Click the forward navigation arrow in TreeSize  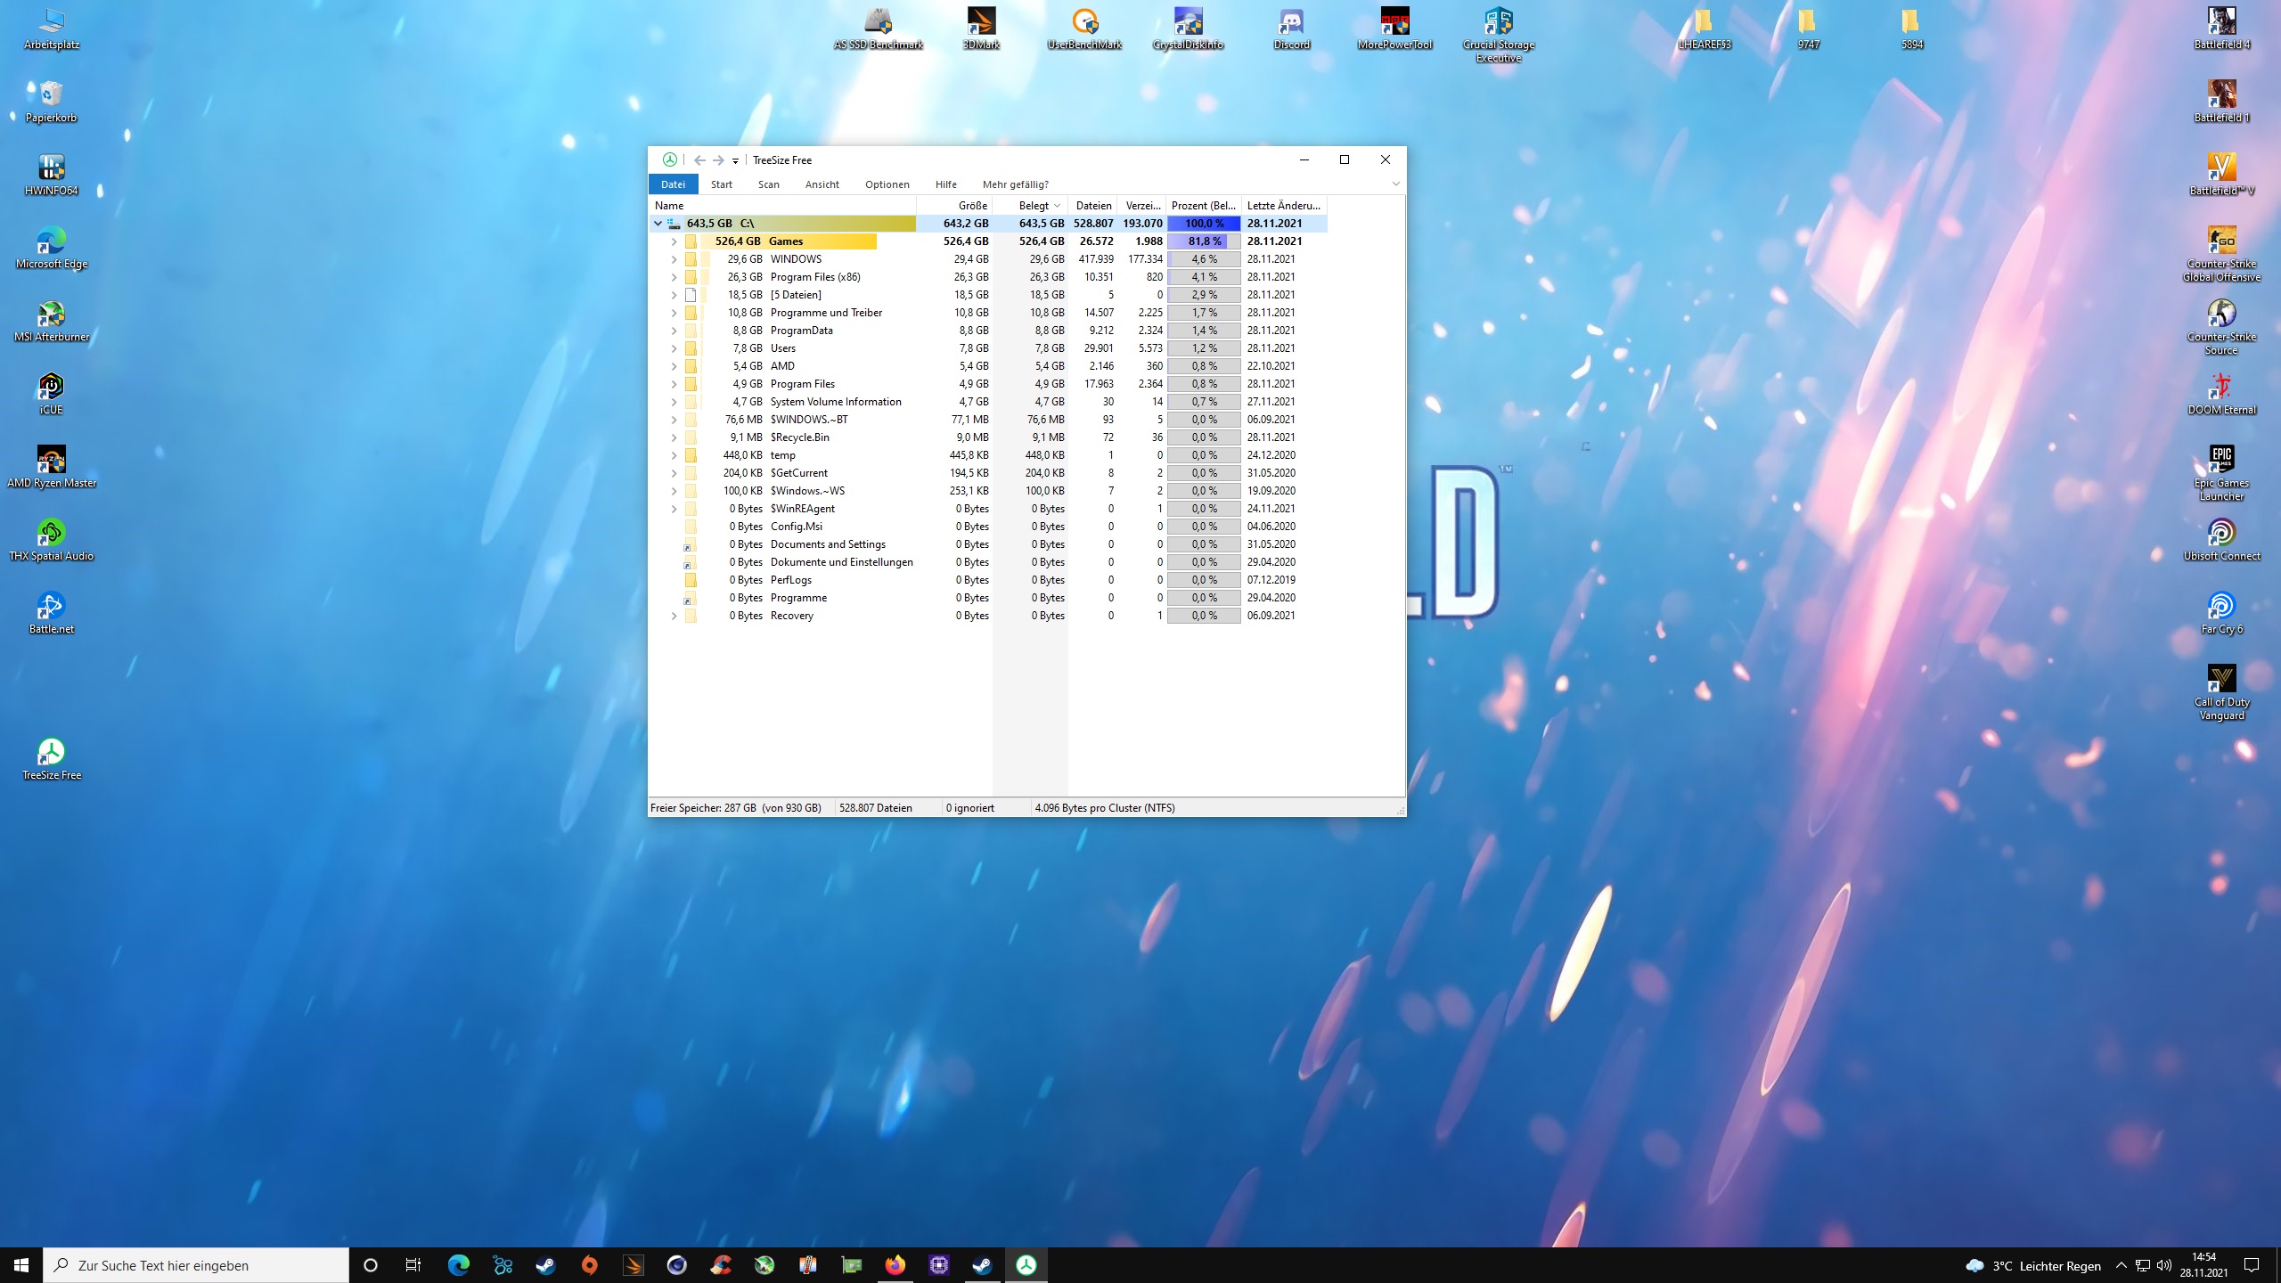click(x=718, y=160)
